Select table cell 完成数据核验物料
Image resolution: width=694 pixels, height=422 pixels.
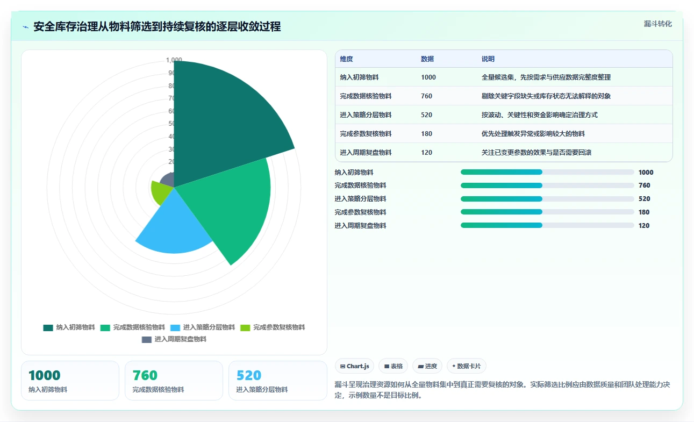pos(366,96)
